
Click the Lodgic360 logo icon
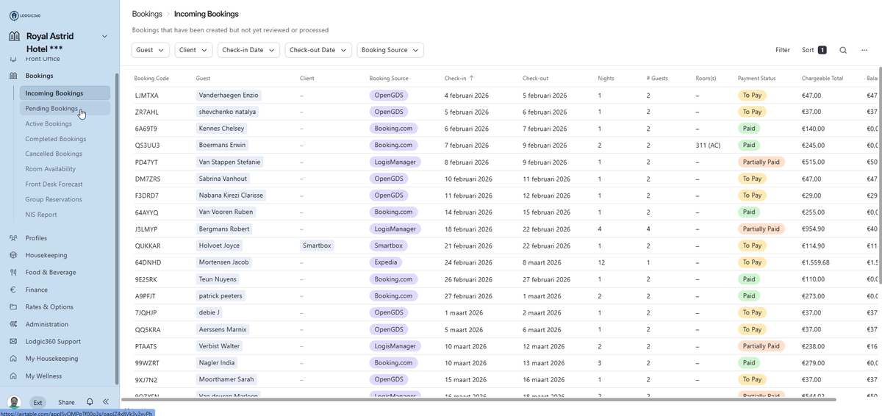pyautogui.click(x=15, y=15)
